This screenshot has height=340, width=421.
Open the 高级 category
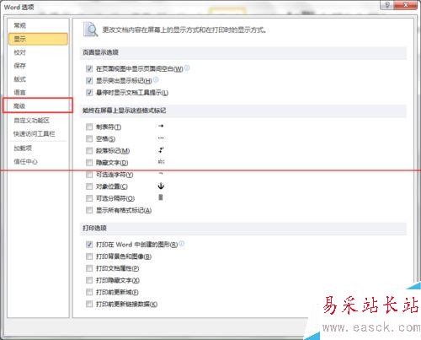click(x=38, y=106)
